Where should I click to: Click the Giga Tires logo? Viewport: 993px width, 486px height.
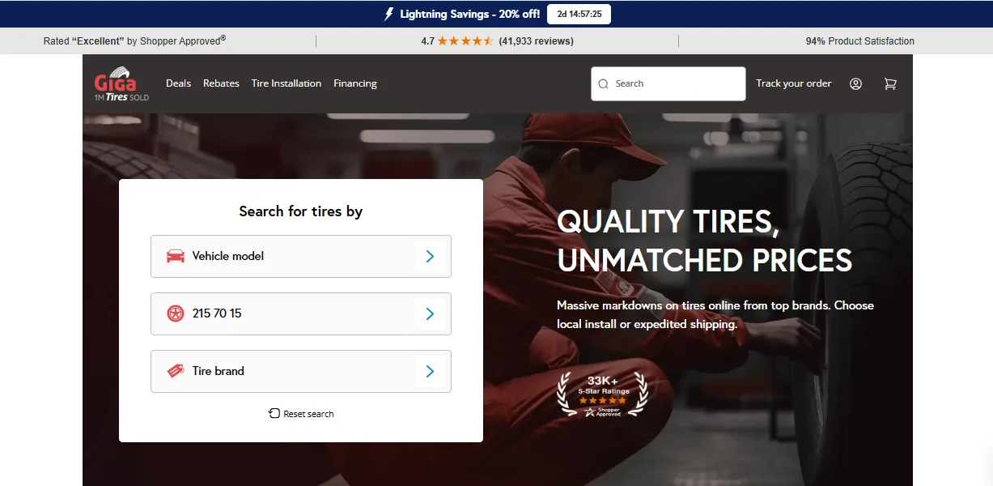[121, 83]
